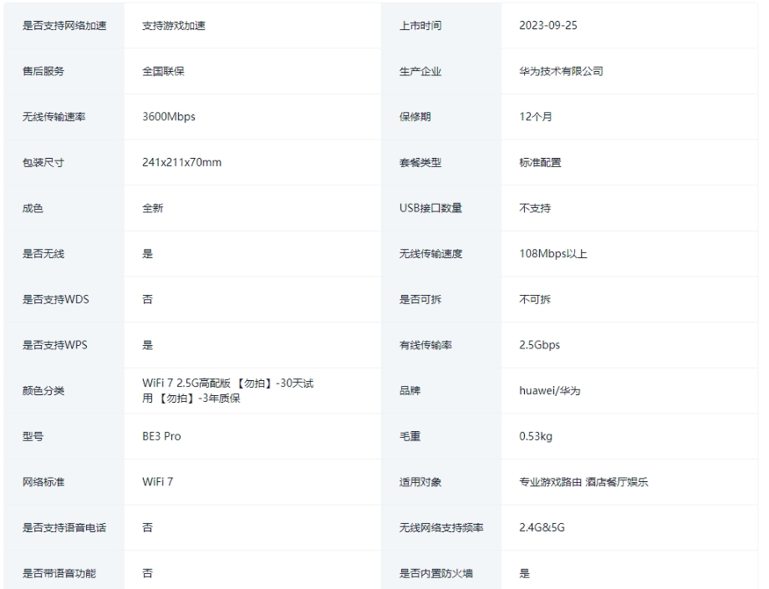Select the 不可拆 value text
This screenshot has width=769, height=589.
(535, 300)
